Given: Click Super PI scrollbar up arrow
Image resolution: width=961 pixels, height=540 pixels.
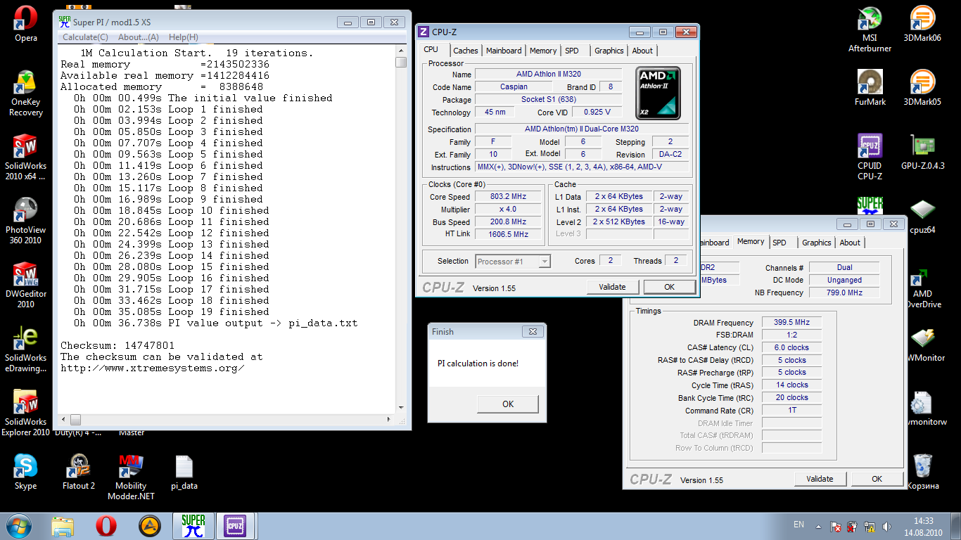Looking at the screenshot, I should (401, 51).
